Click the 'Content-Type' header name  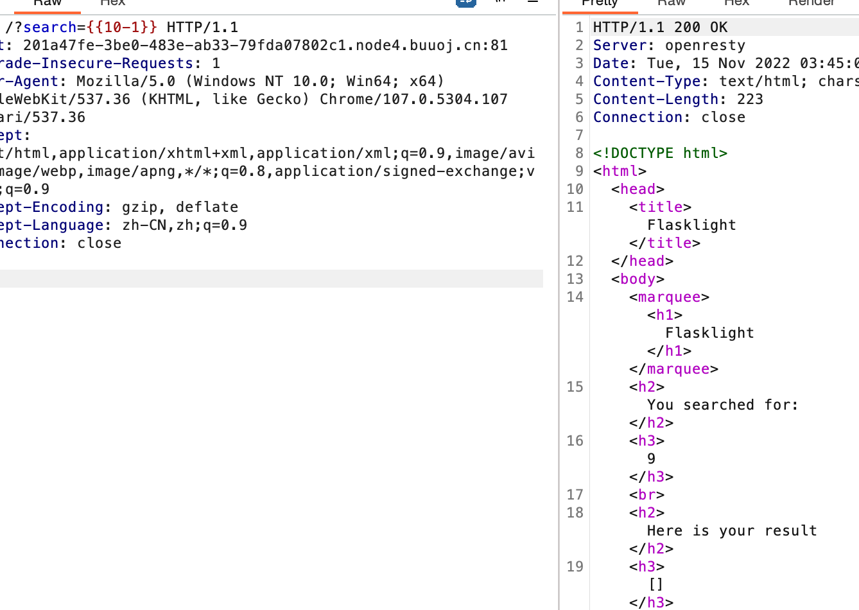[646, 81]
